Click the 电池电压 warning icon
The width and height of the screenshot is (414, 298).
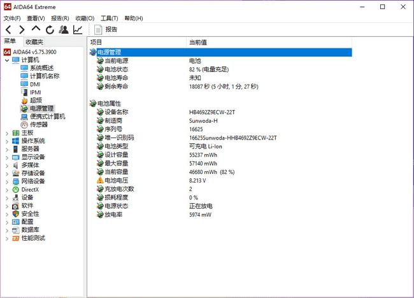(x=100, y=180)
